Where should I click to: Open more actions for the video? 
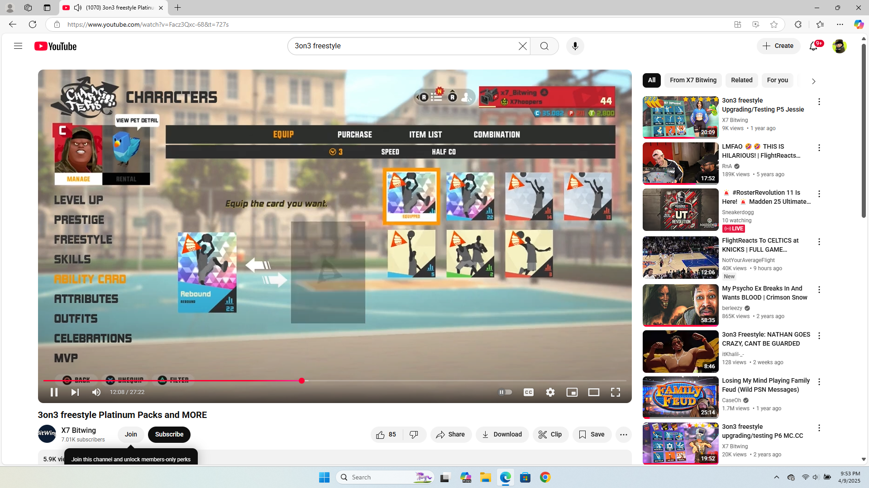624,435
